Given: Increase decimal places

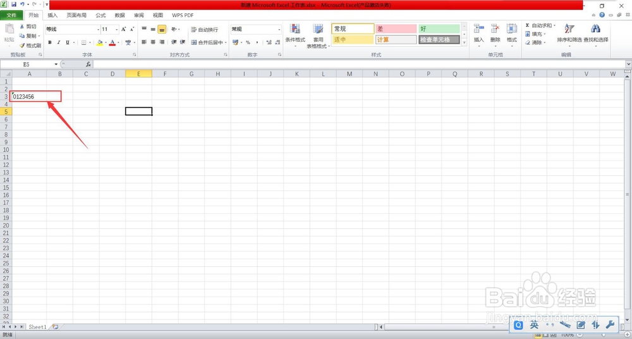Looking at the screenshot, I should [269, 42].
